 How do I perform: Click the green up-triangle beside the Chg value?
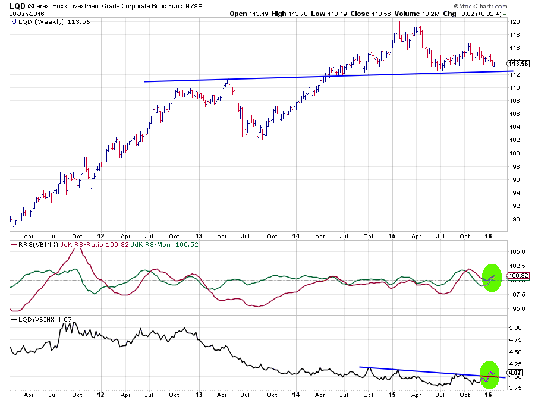tap(505, 14)
